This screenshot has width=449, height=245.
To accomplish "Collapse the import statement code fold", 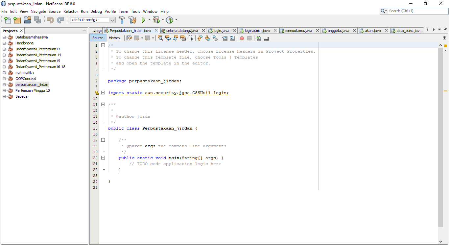I will pos(103,92).
